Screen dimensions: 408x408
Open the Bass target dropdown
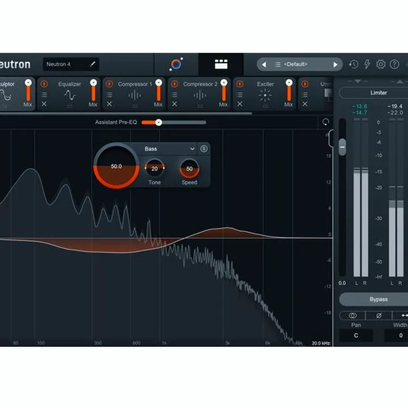click(169, 149)
